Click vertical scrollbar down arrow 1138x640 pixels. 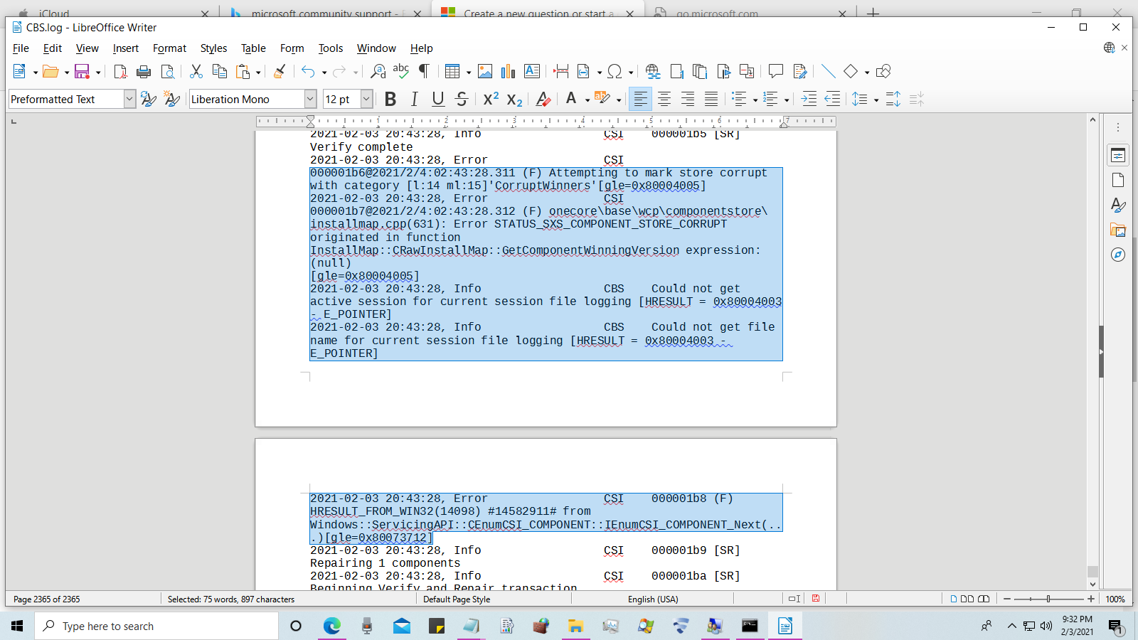(1093, 585)
